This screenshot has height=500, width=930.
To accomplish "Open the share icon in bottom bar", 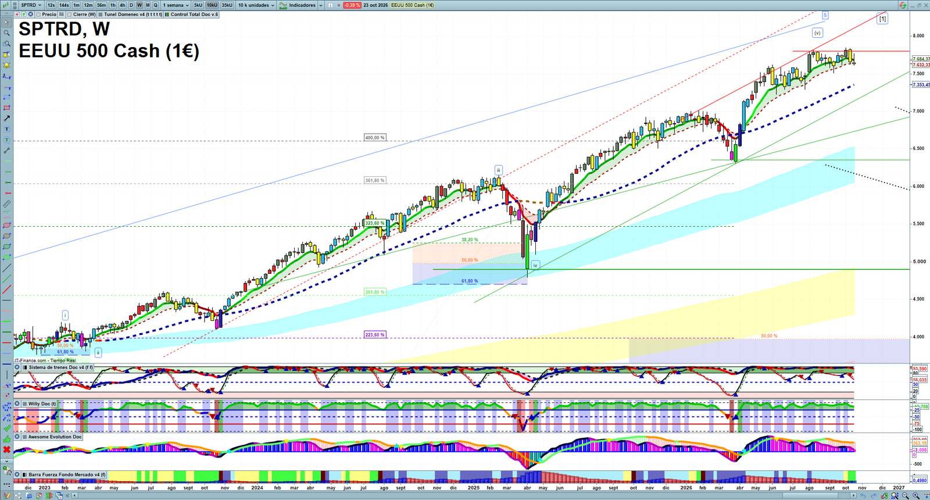I will tap(18, 495).
